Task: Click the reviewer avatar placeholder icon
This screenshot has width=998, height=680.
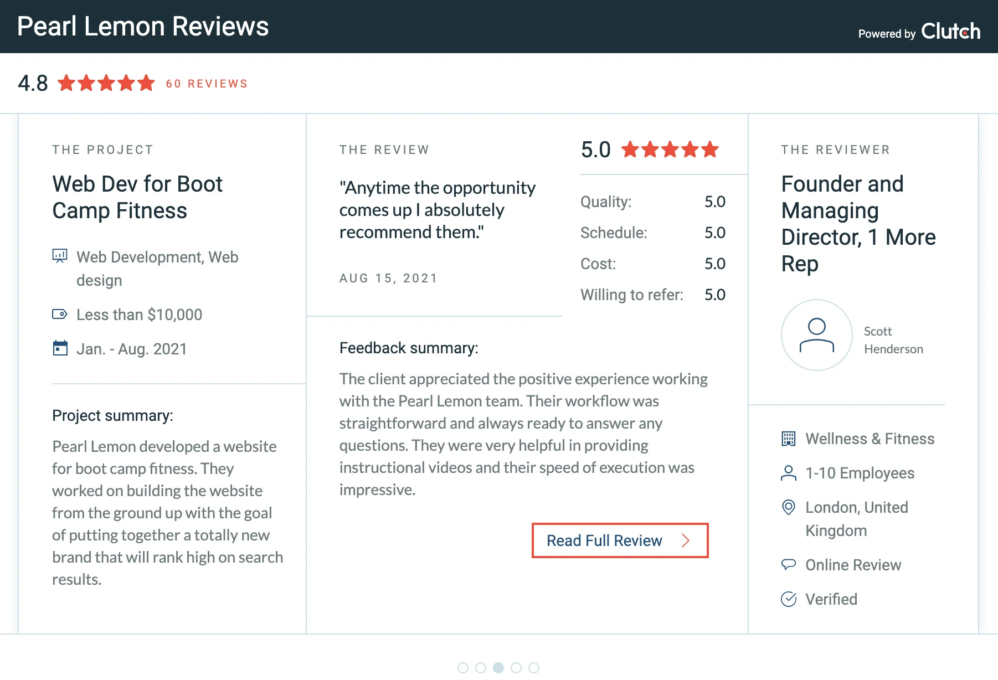Action: click(816, 335)
